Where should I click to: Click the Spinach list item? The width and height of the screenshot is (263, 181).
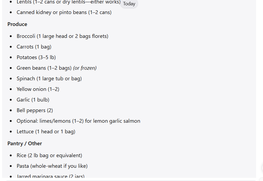point(49,78)
